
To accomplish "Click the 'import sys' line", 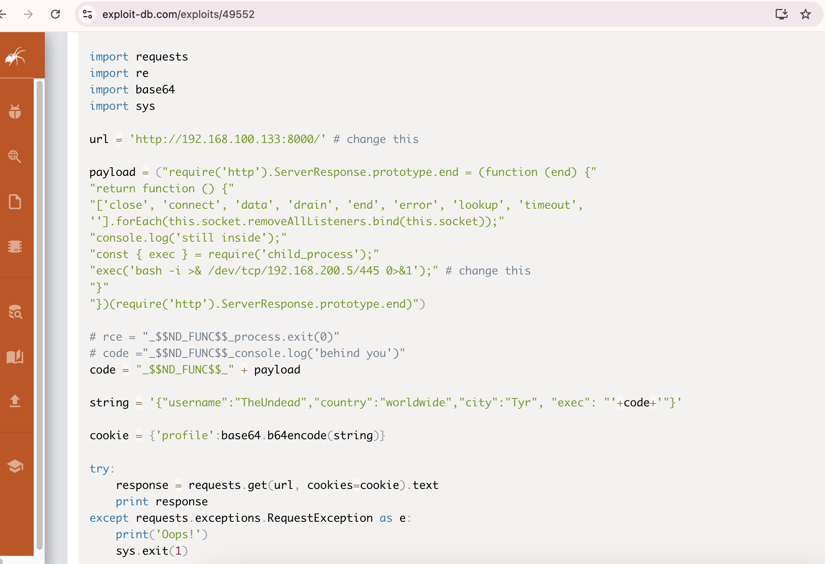I will 123,106.
